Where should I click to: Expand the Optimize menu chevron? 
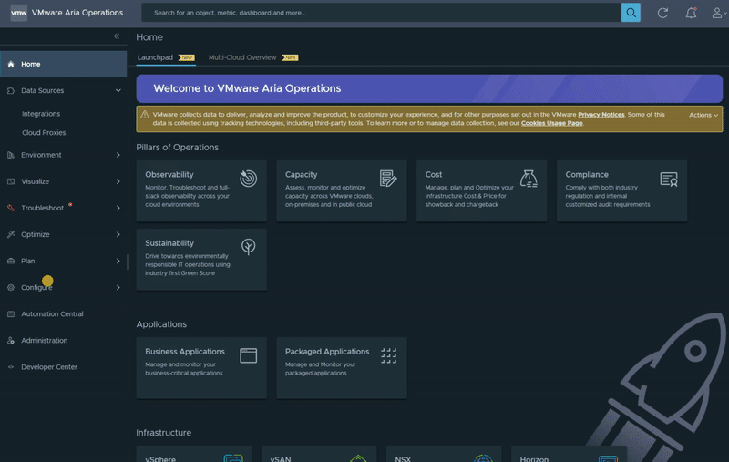tap(118, 234)
